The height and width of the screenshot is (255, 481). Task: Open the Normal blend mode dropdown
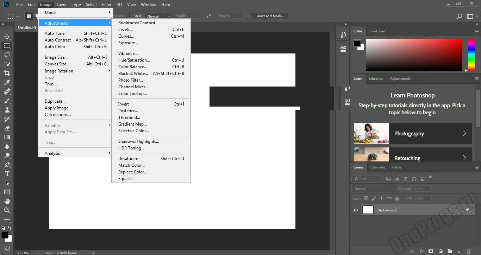[374, 189]
